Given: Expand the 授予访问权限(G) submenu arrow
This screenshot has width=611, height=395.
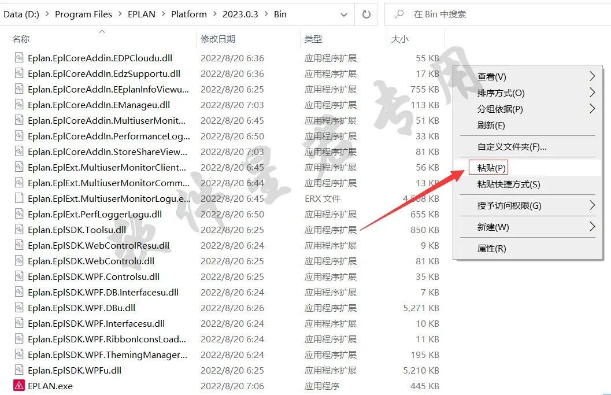Looking at the screenshot, I should coord(593,205).
